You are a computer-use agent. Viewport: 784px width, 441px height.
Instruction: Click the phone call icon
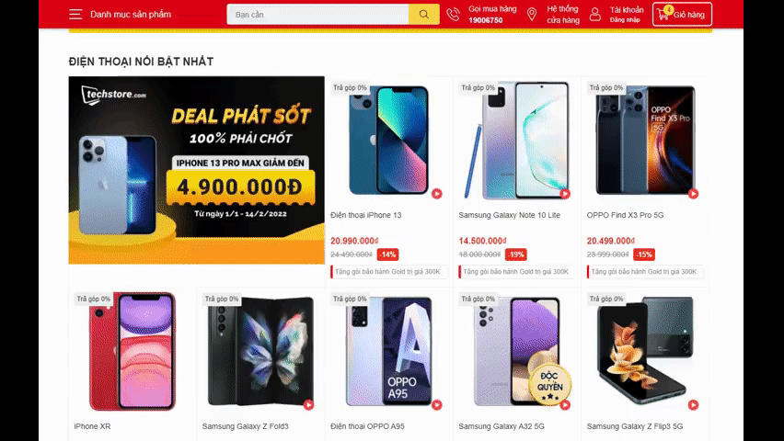(453, 14)
